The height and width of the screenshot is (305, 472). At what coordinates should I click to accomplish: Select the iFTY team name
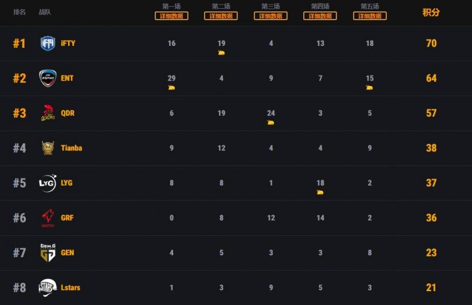point(68,43)
